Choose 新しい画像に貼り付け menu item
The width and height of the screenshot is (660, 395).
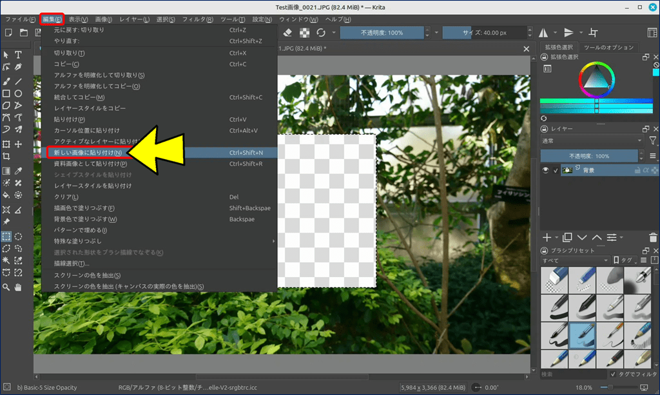point(88,153)
